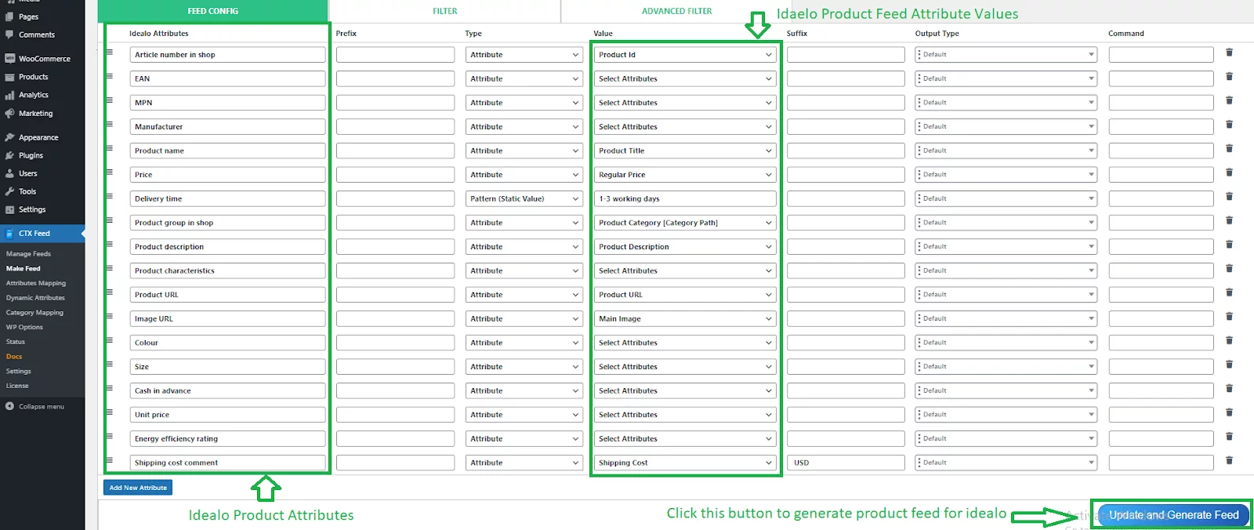The height and width of the screenshot is (530, 1254).
Task: Expand the Type dropdown set to Pattern (Static Value)
Action: 524,199
